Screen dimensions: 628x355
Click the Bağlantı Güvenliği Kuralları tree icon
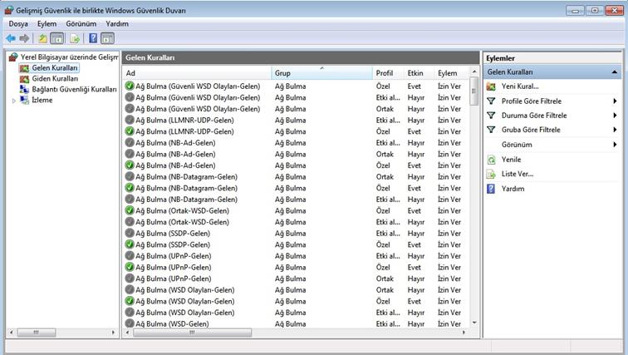click(24, 89)
